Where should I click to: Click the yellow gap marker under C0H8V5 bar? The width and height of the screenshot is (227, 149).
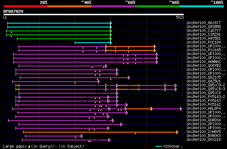click(135, 133)
